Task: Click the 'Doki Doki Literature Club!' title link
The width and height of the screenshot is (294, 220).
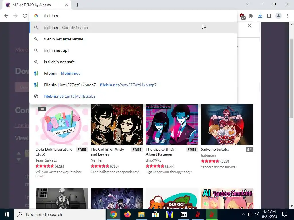Action: tap(54, 152)
